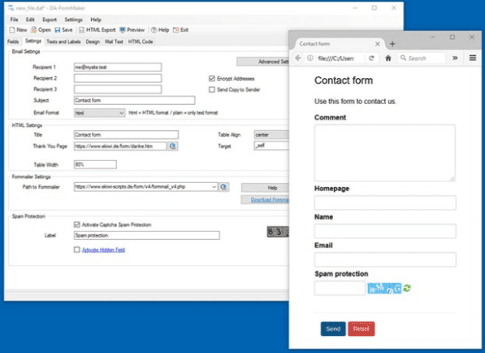Click the red Reset button
The width and height of the screenshot is (485, 353).
362,329
